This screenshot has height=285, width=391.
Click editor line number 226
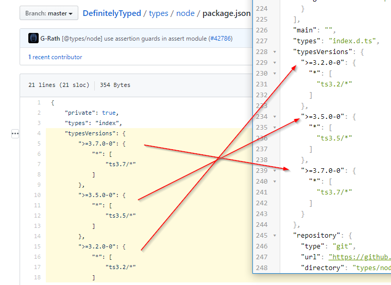pos(262,30)
